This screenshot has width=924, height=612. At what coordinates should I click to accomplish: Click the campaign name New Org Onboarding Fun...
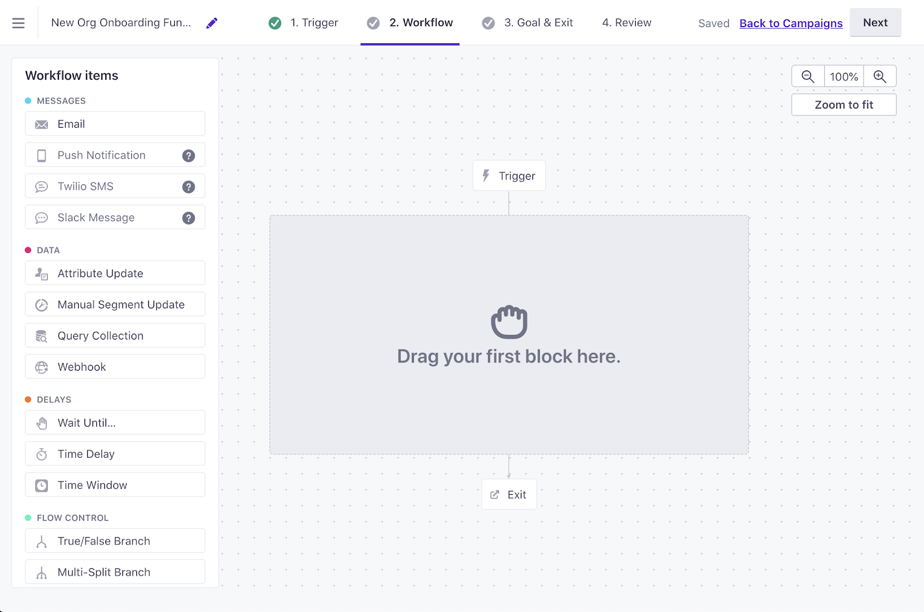tap(121, 23)
